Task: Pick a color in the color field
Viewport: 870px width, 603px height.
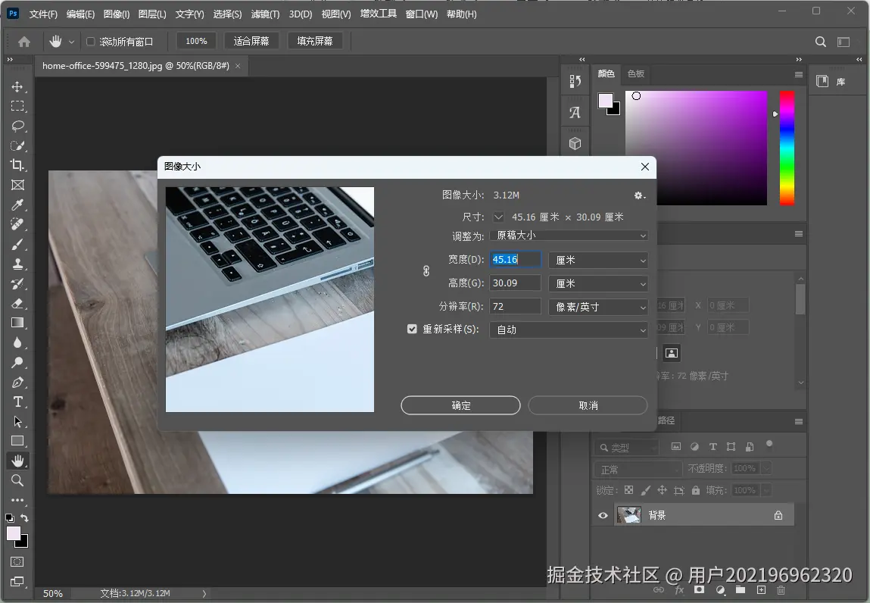Action: [697, 148]
